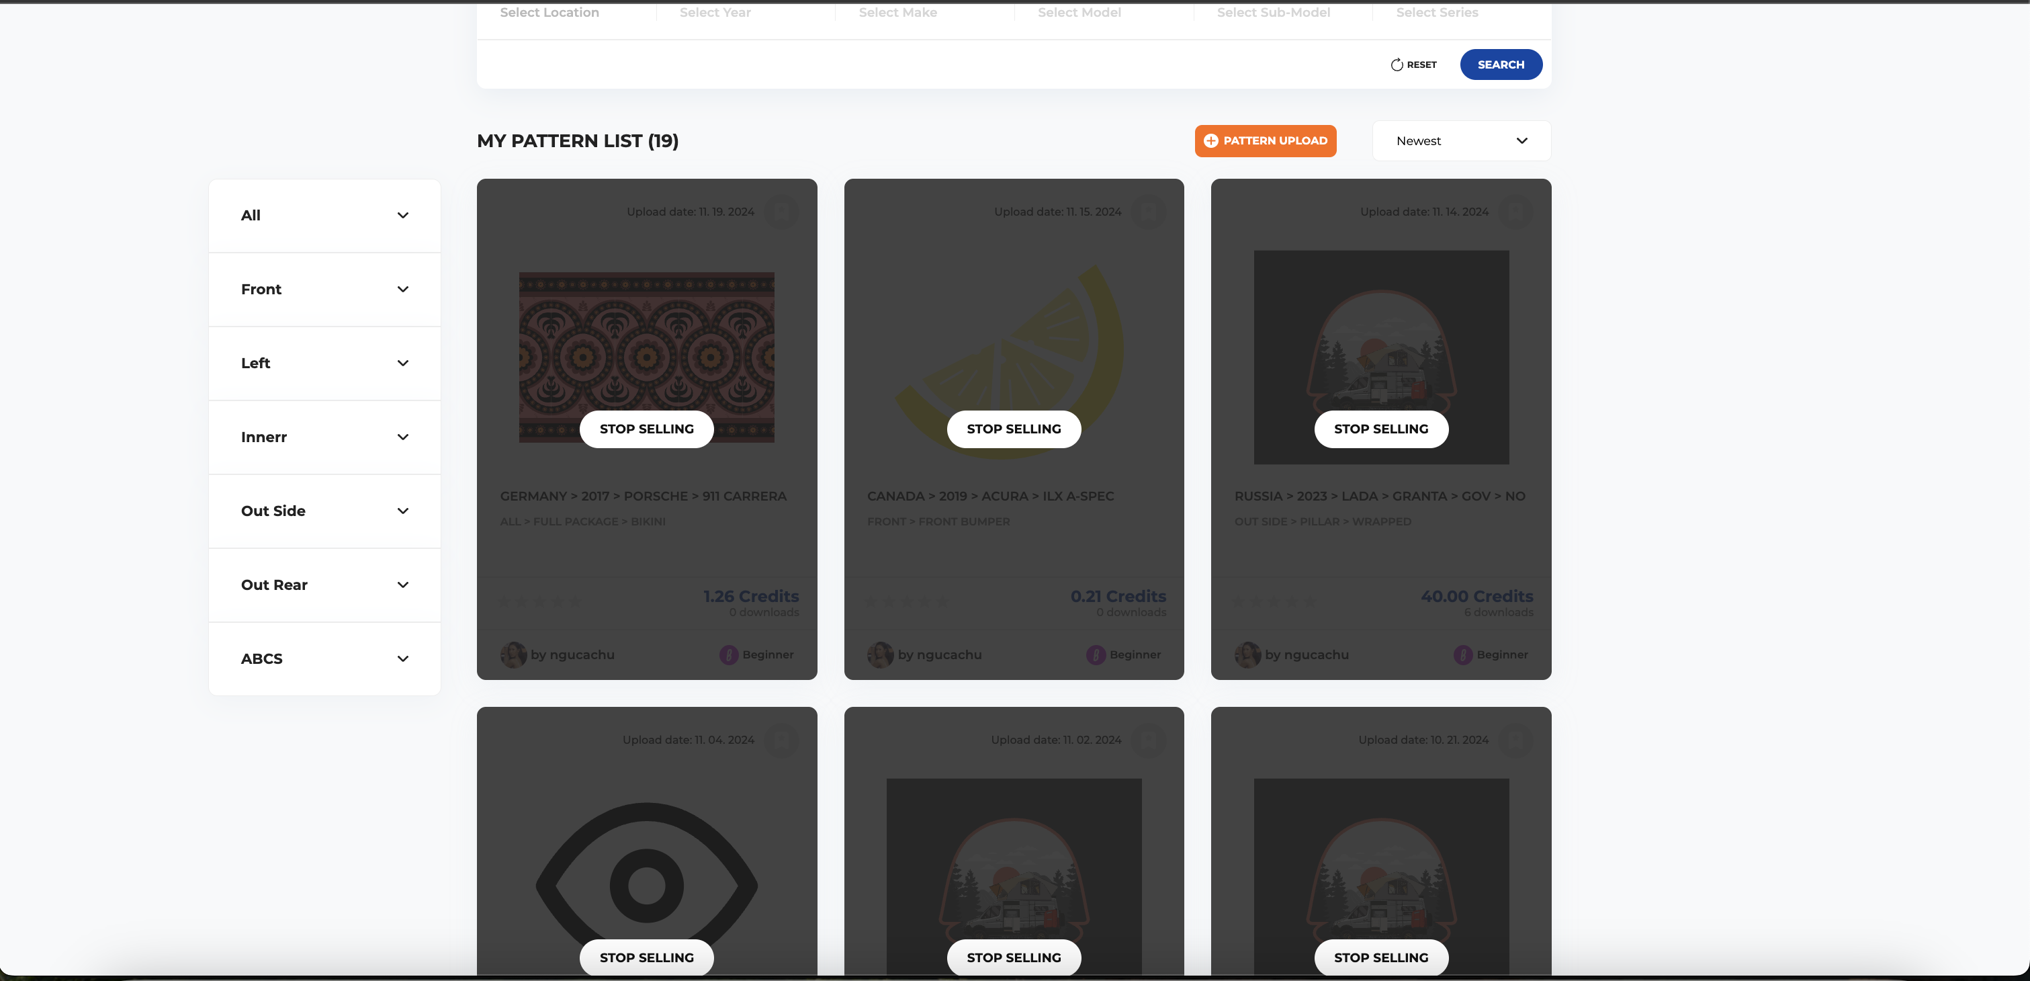Expand the Innerr category section
The height and width of the screenshot is (981, 2030).
pyautogui.click(x=324, y=437)
